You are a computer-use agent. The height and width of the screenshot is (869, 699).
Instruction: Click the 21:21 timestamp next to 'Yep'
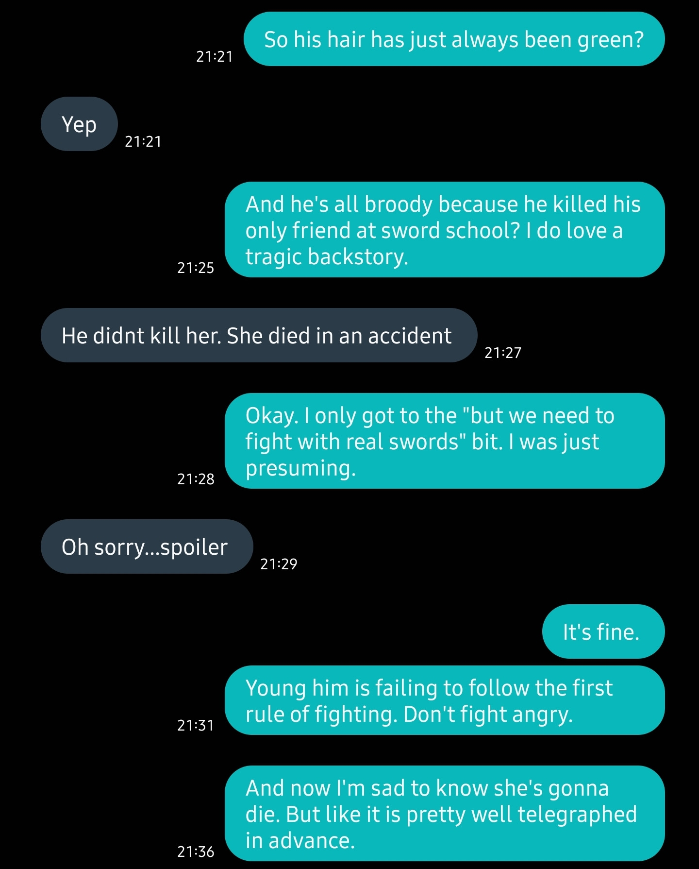coord(143,142)
